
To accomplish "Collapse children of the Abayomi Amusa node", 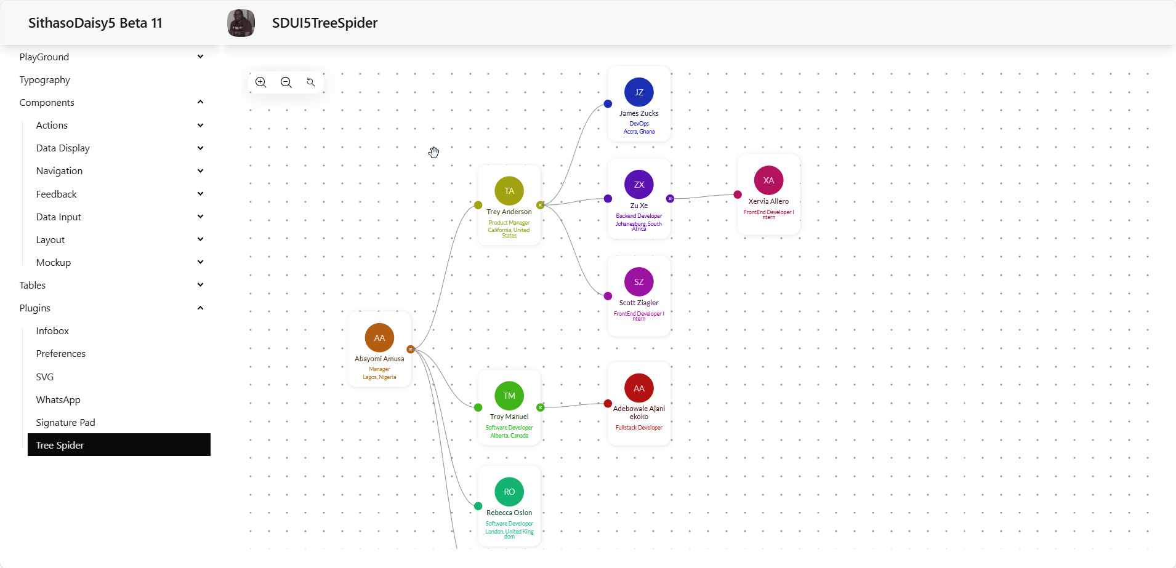I will [411, 349].
